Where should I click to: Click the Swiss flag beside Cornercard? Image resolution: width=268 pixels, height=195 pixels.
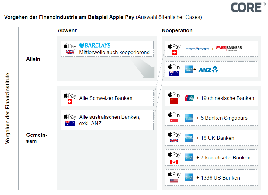tap(174, 53)
